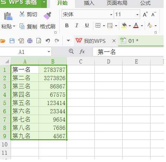
Task: Expand the font color dropdown arrow
Action: pyautogui.click(x=142, y=26)
